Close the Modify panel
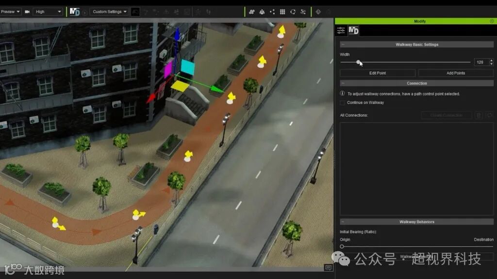Screen dimensions: 497x279 pos(492,21)
